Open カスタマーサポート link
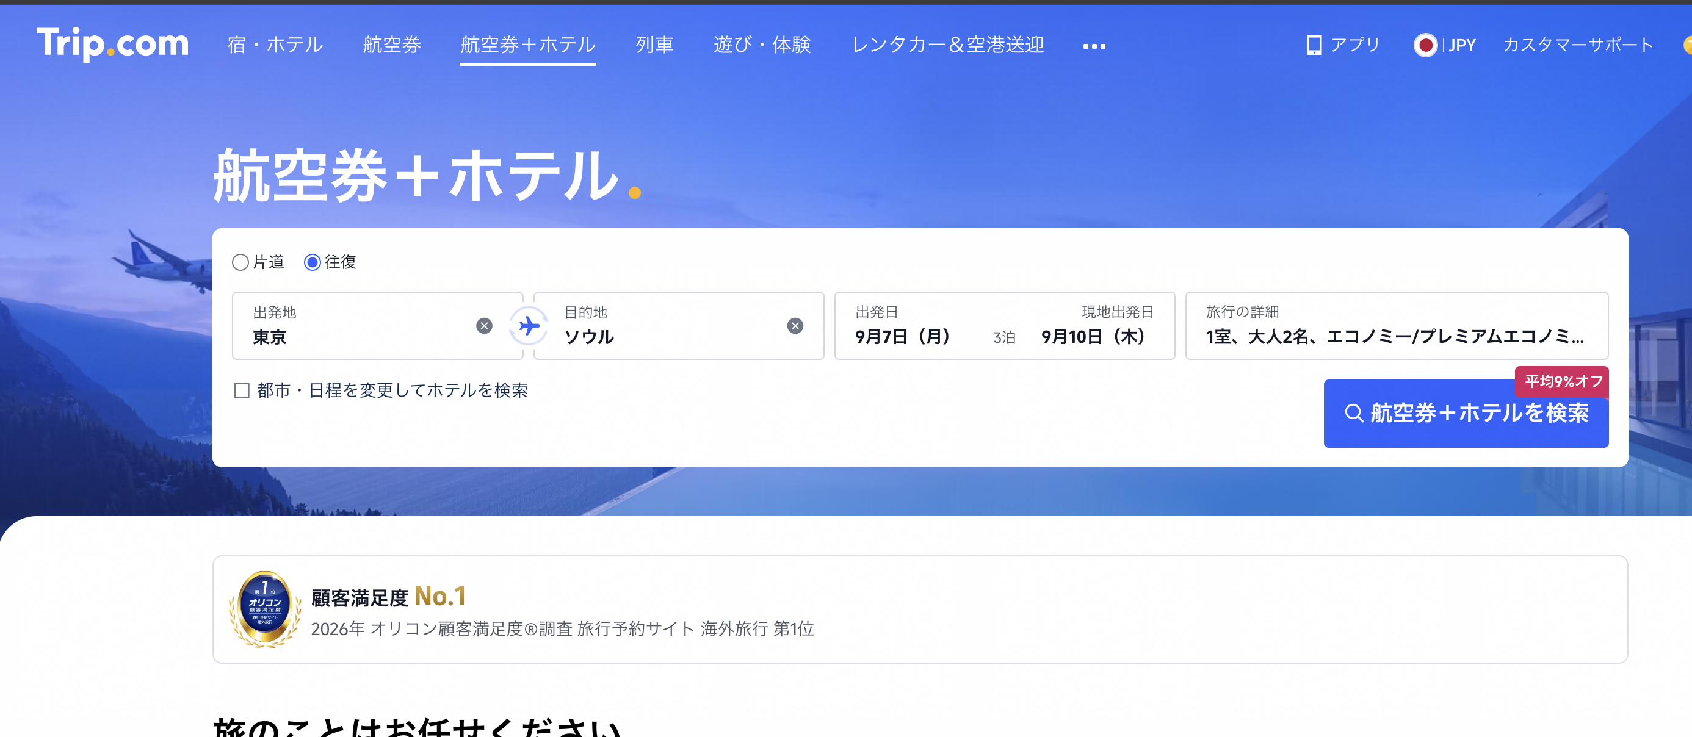This screenshot has height=737, width=1692. click(x=1578, y=45)
